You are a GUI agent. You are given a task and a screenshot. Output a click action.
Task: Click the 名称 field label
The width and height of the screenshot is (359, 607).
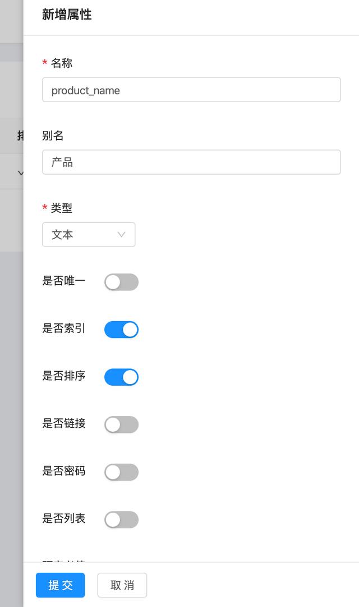point(62,63)
